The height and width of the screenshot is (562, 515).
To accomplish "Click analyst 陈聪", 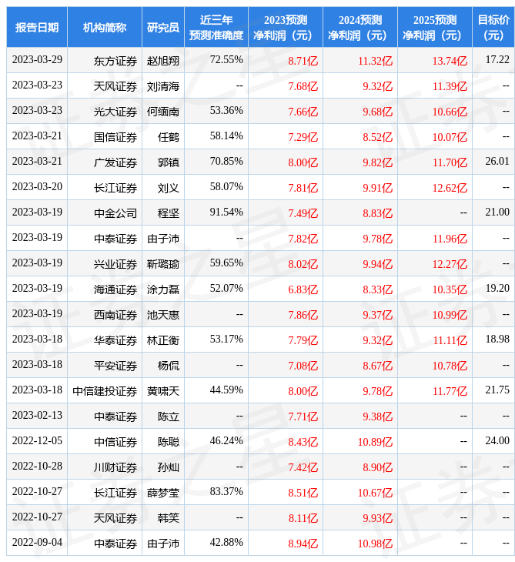I will [169, 443].
